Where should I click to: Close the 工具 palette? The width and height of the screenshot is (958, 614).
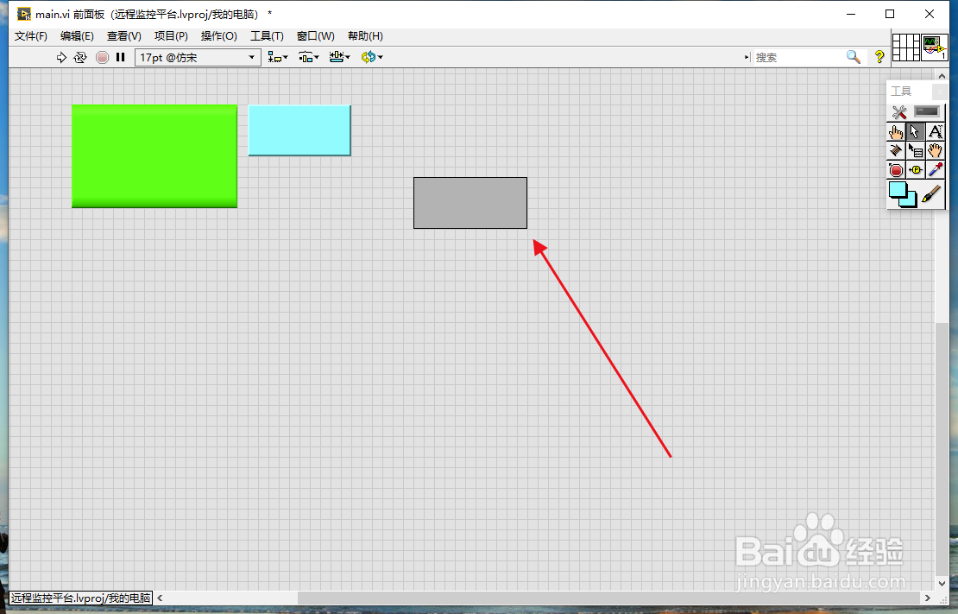point(940,92)
